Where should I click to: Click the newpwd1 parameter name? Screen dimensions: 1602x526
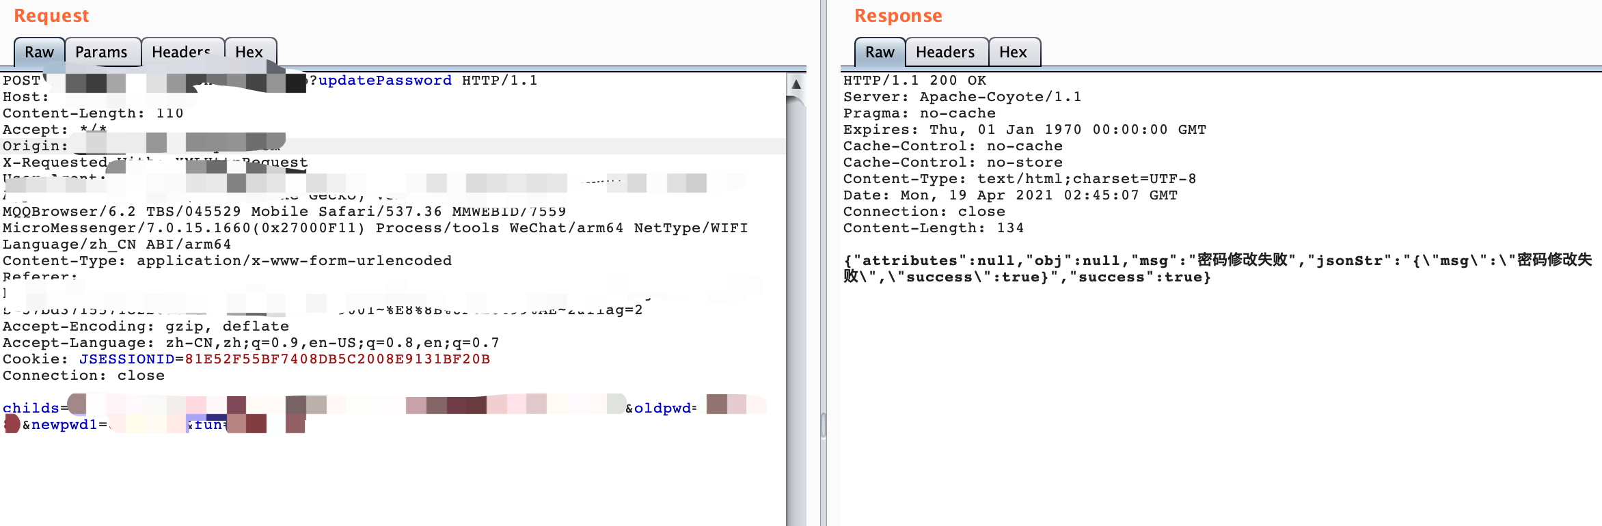click(x=64, y=425)
